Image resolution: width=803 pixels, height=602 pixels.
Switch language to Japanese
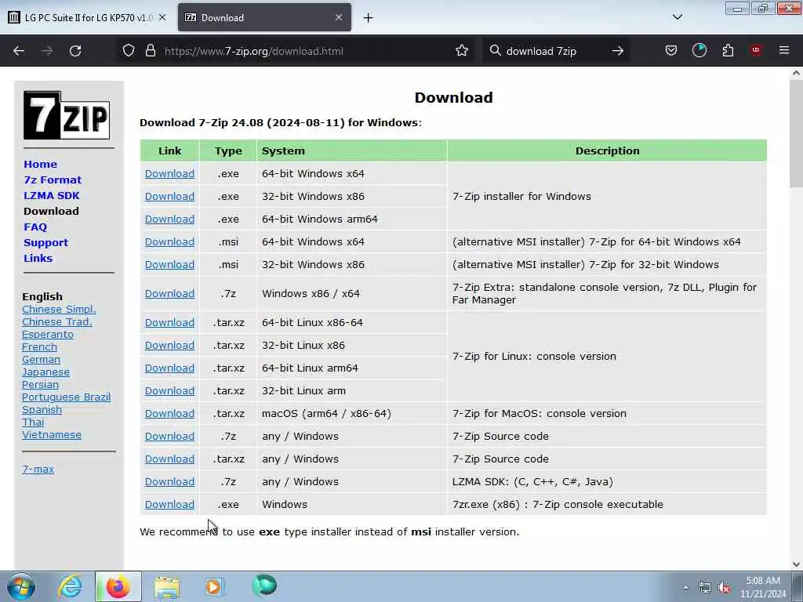[45, 372]
